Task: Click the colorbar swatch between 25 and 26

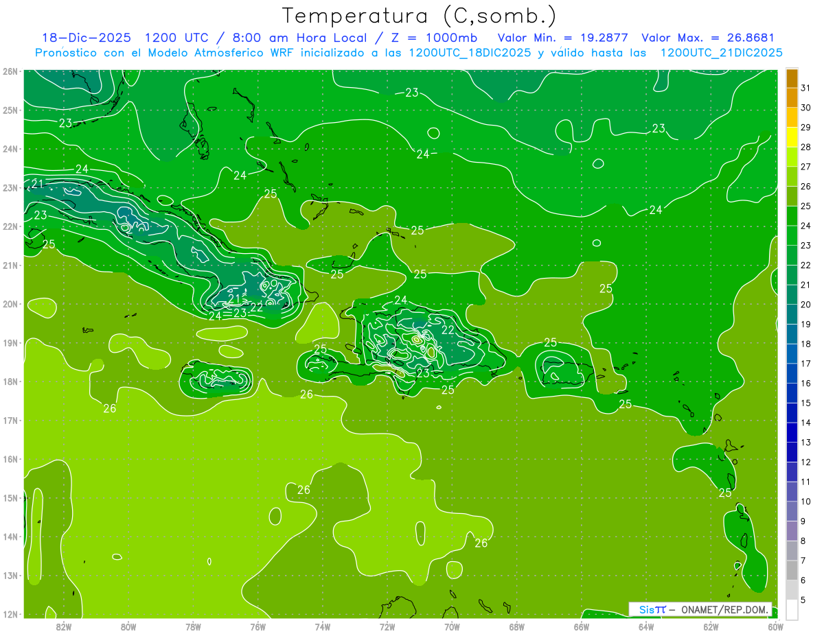Action: [792, 196]
